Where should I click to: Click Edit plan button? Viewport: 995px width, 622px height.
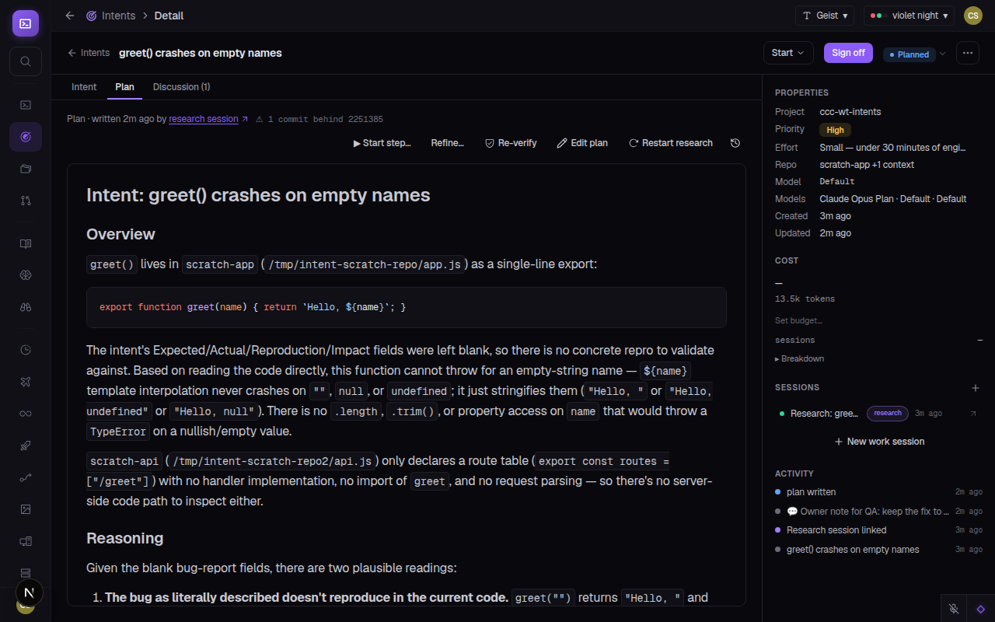coord(582,143)
